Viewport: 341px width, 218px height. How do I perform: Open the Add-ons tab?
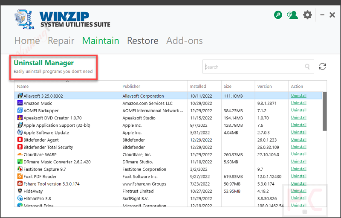pyautogui.click(x=184, y=41)
